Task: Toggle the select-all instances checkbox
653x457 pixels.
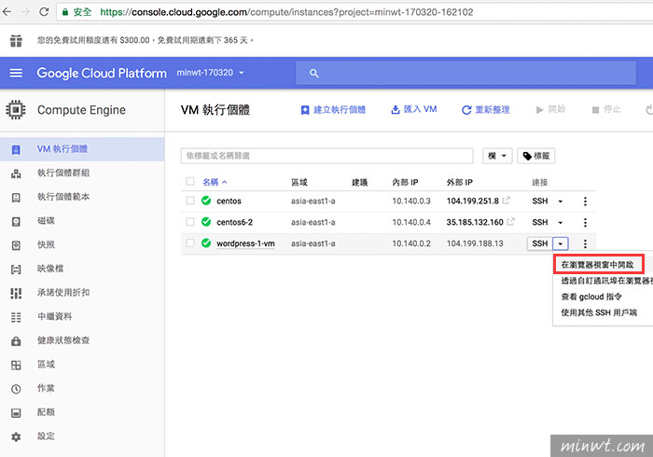Action: coord(190,181)
